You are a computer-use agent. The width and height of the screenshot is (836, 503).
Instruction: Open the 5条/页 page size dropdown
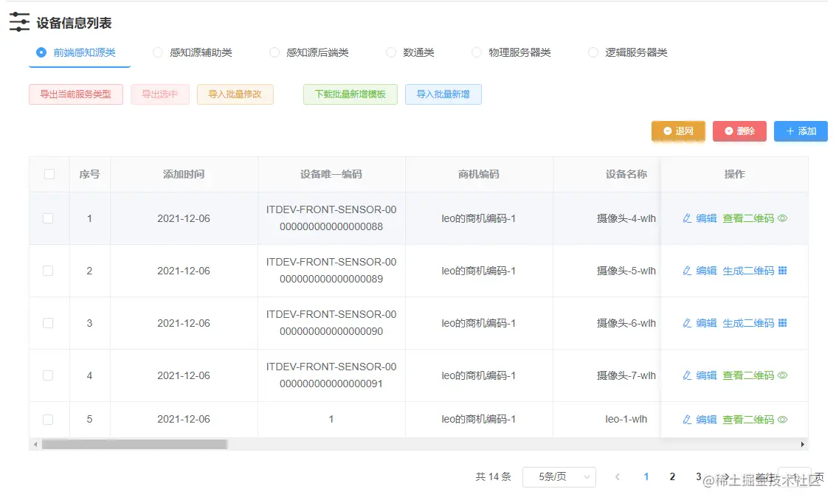coord(559,477)
